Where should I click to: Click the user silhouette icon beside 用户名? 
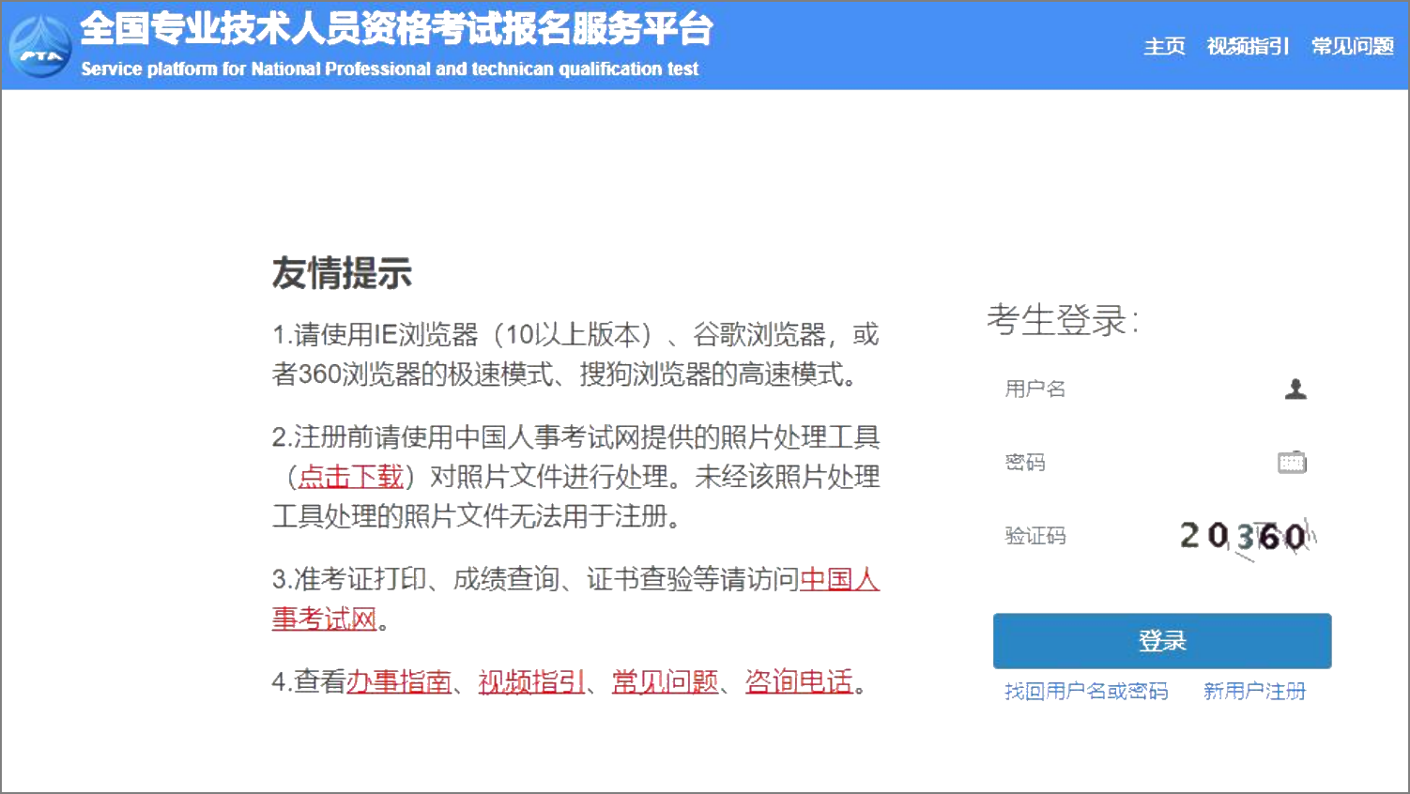1296,389
